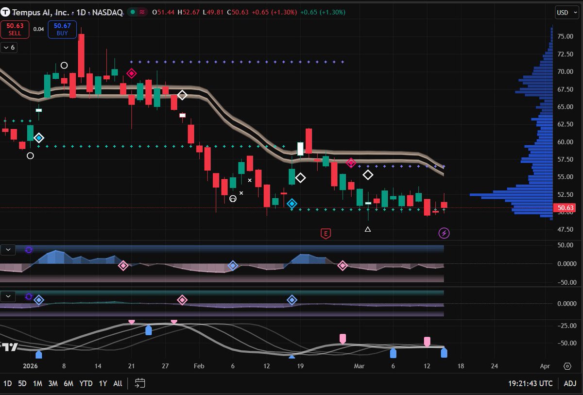The image size is (583, 395).
Task: Click the Tempus AI, Inc. symbol title
Action: (x=39, y=12)
